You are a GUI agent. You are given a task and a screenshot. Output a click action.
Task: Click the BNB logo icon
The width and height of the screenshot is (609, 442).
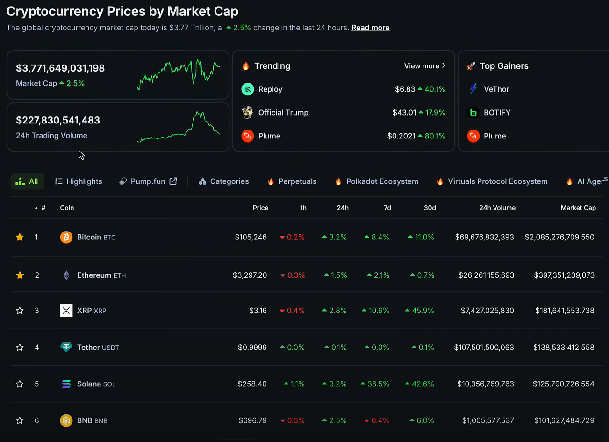pos(66,420)
